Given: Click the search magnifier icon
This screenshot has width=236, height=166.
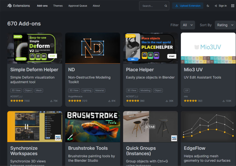Looking at the screenshot, I should (x=166, y=6).
